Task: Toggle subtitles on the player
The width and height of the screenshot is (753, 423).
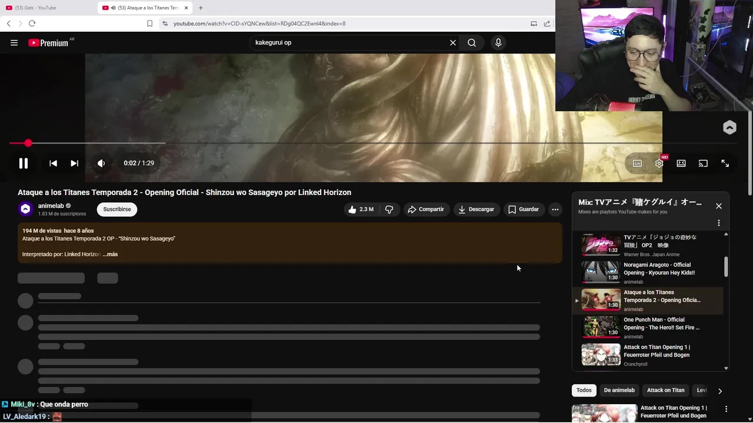Action: (x=637, y=163)
